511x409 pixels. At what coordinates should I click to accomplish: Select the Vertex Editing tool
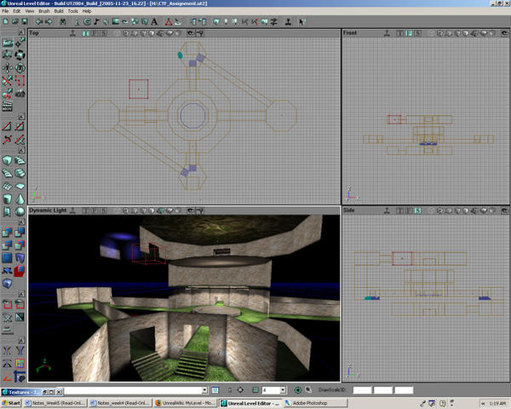(20, 43)
